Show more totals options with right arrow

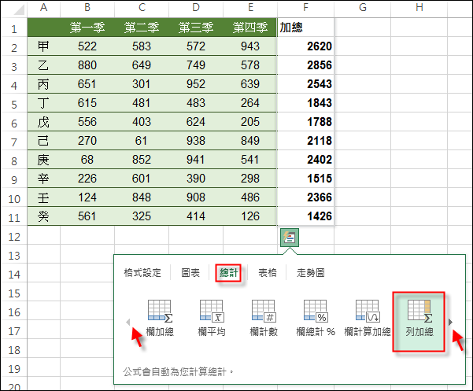[450, 322]
